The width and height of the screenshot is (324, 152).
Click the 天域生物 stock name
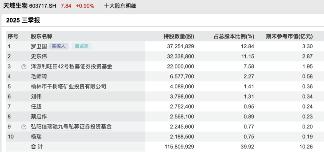point(15,6)
